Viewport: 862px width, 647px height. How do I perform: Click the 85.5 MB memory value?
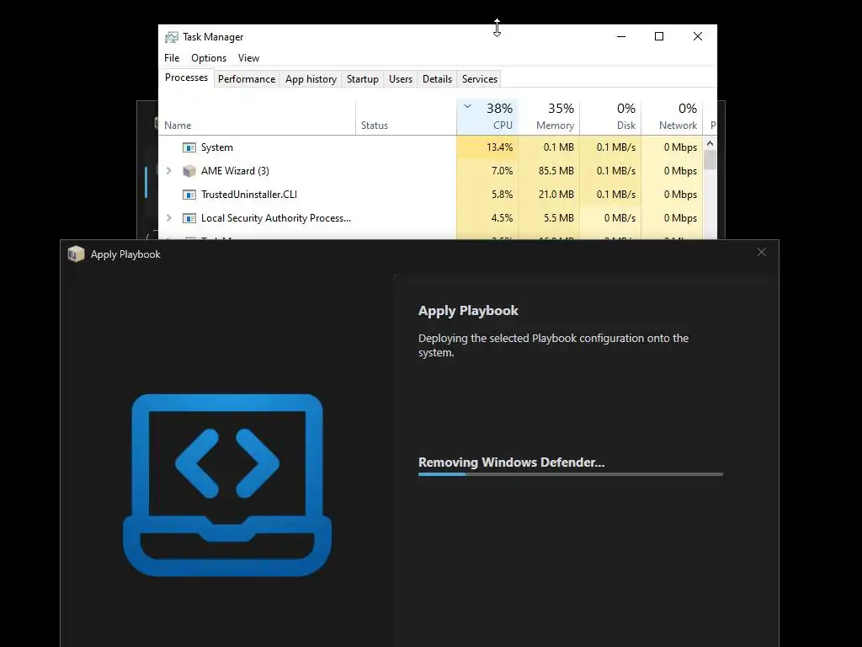click(x=556, y=171)
